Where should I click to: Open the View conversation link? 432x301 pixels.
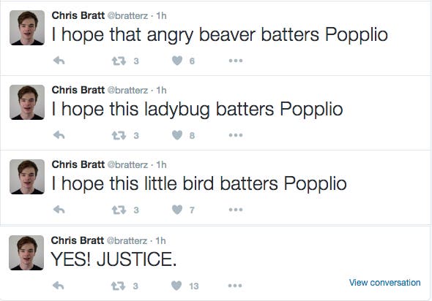pyautogui.click(x=384, y=283)
